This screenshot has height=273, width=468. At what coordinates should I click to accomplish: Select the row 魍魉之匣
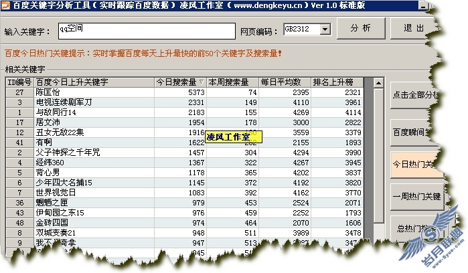184,203
